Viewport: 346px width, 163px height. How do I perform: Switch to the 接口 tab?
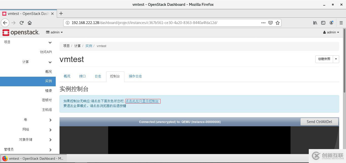click(x=82, y=76)
